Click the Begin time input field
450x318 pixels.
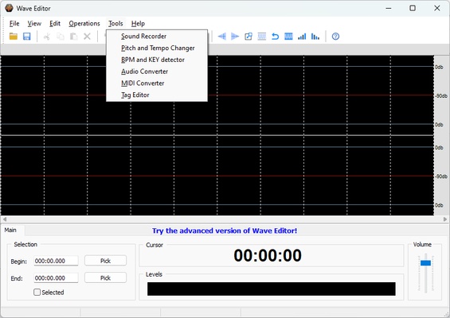click(x=56, y=261)
